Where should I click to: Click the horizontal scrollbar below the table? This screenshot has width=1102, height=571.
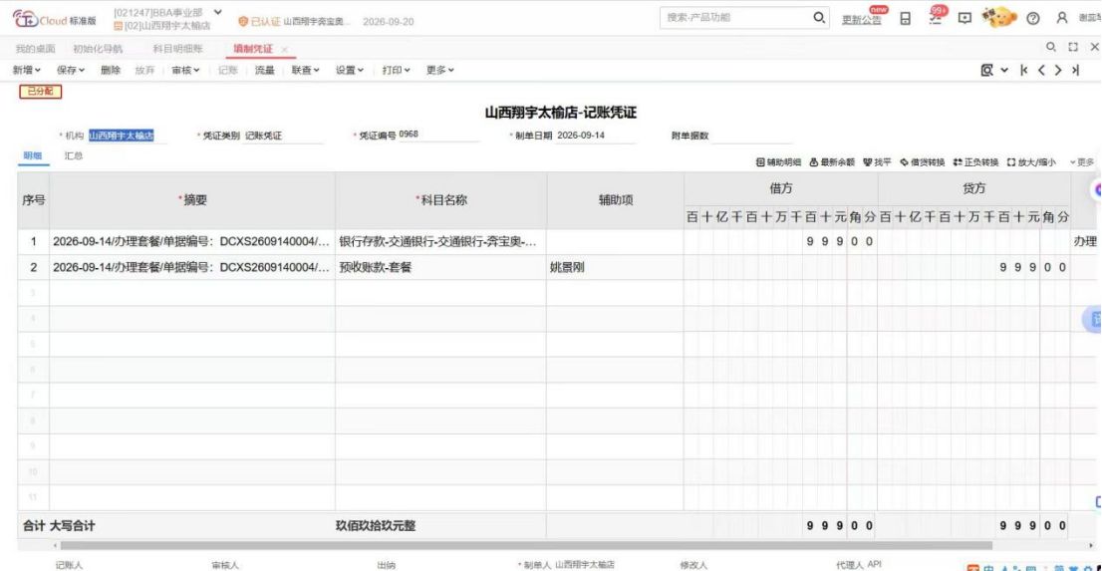click(x=526, y=545)
